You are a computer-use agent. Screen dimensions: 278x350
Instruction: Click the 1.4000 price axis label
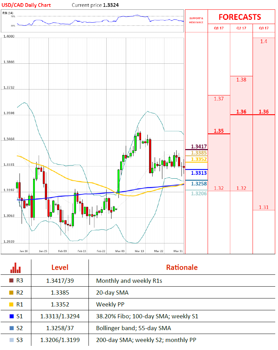pos(9,36)
